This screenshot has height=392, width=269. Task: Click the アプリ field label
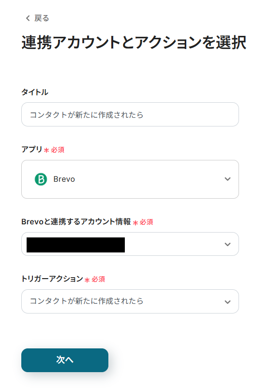[32, 149]
